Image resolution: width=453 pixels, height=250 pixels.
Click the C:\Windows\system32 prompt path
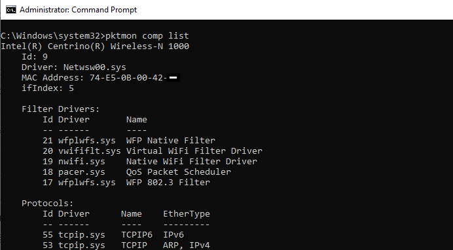click(x=50, y=36)
